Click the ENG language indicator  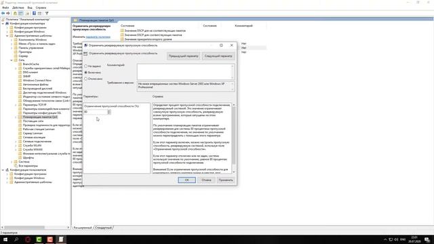pos(403,239)
